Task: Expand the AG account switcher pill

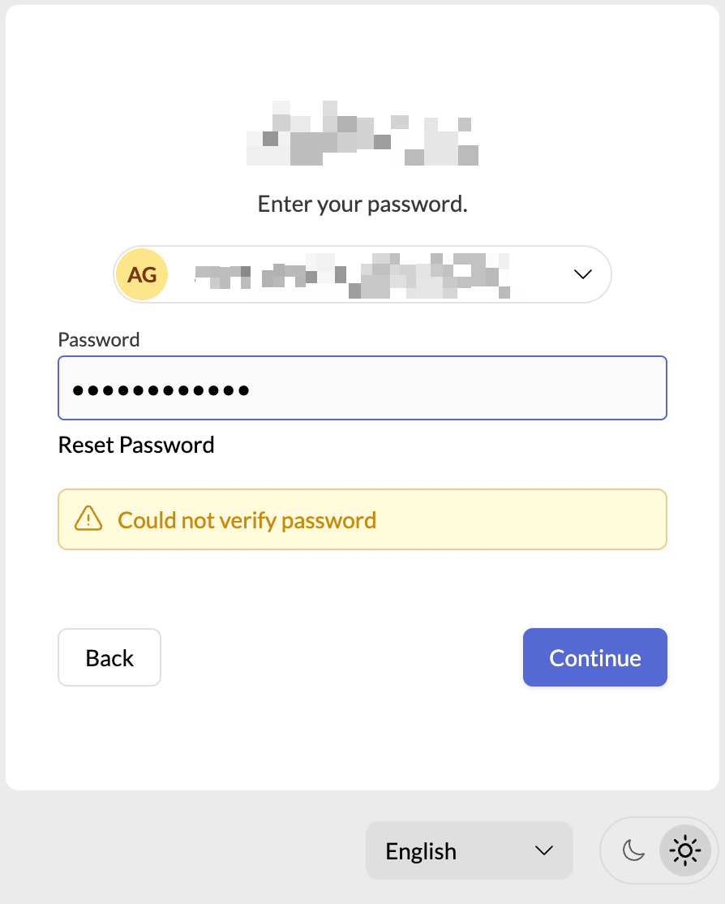Action: click(x=362, y=274)
